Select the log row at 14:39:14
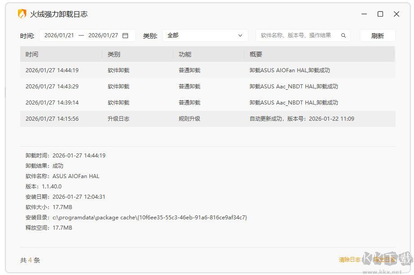This screenshot has height=275, width=414. pyautogui.click(x=207, y=102)
